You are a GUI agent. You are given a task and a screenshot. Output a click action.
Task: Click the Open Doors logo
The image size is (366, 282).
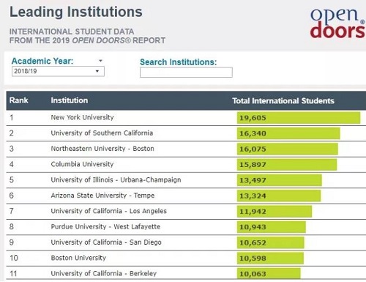pos(337,23)
